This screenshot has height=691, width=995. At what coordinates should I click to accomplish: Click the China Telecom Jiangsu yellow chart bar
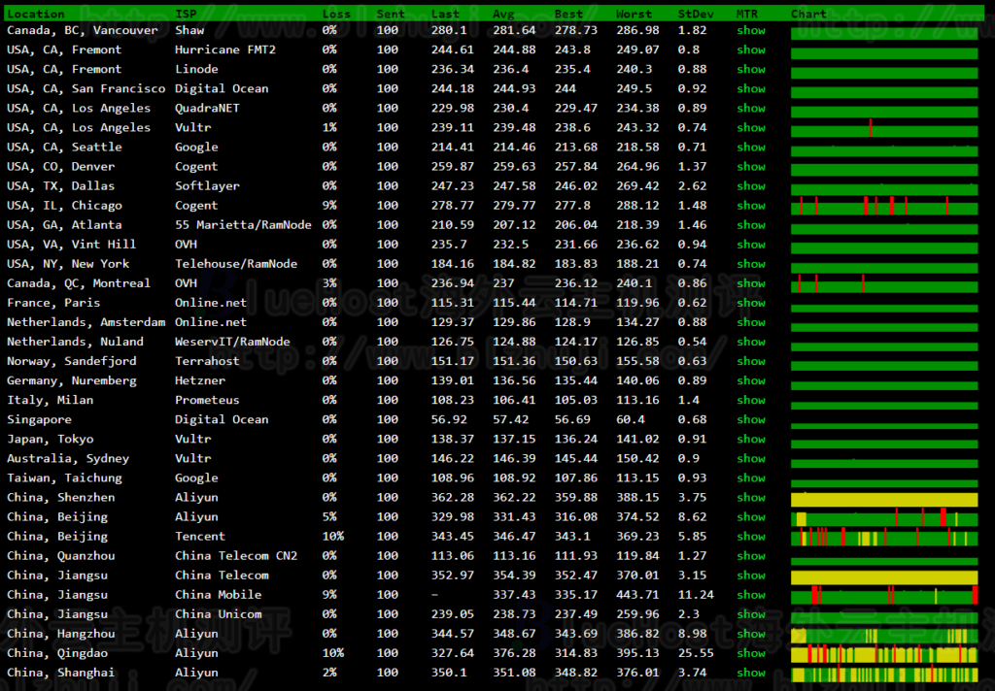click(x=884, y=577)
